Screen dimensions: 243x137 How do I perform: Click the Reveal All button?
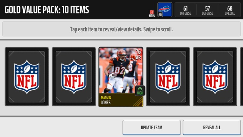click(212, 127)
